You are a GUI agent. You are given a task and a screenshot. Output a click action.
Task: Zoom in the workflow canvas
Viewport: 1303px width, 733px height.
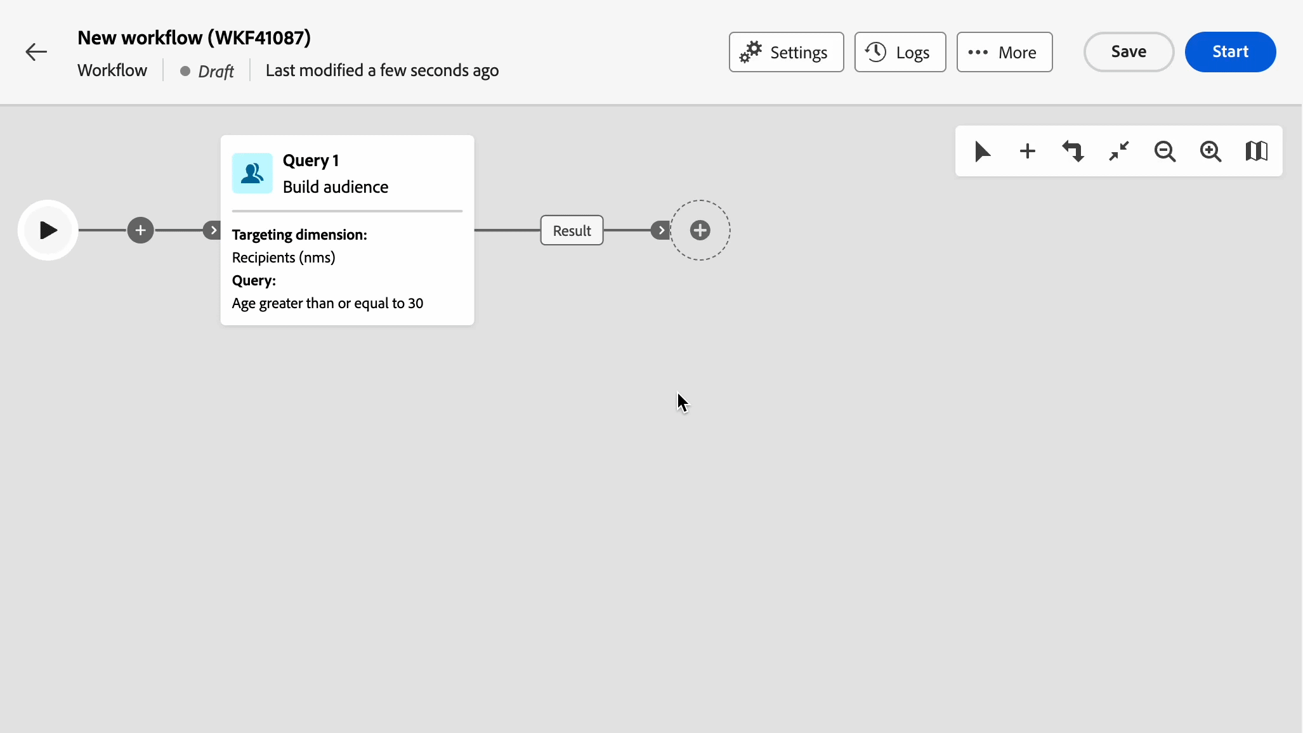point(1210,152)
